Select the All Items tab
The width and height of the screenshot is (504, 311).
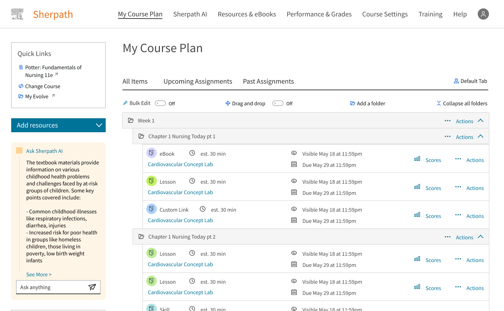pyautogui.click(x=135, y=81)
